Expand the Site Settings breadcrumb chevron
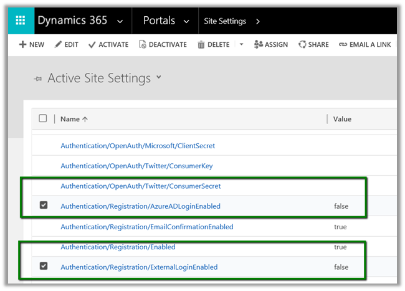The image size is (405, 291). tap(257, 22)
